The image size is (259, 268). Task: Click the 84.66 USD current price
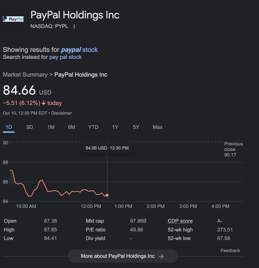tap(27, 90)
